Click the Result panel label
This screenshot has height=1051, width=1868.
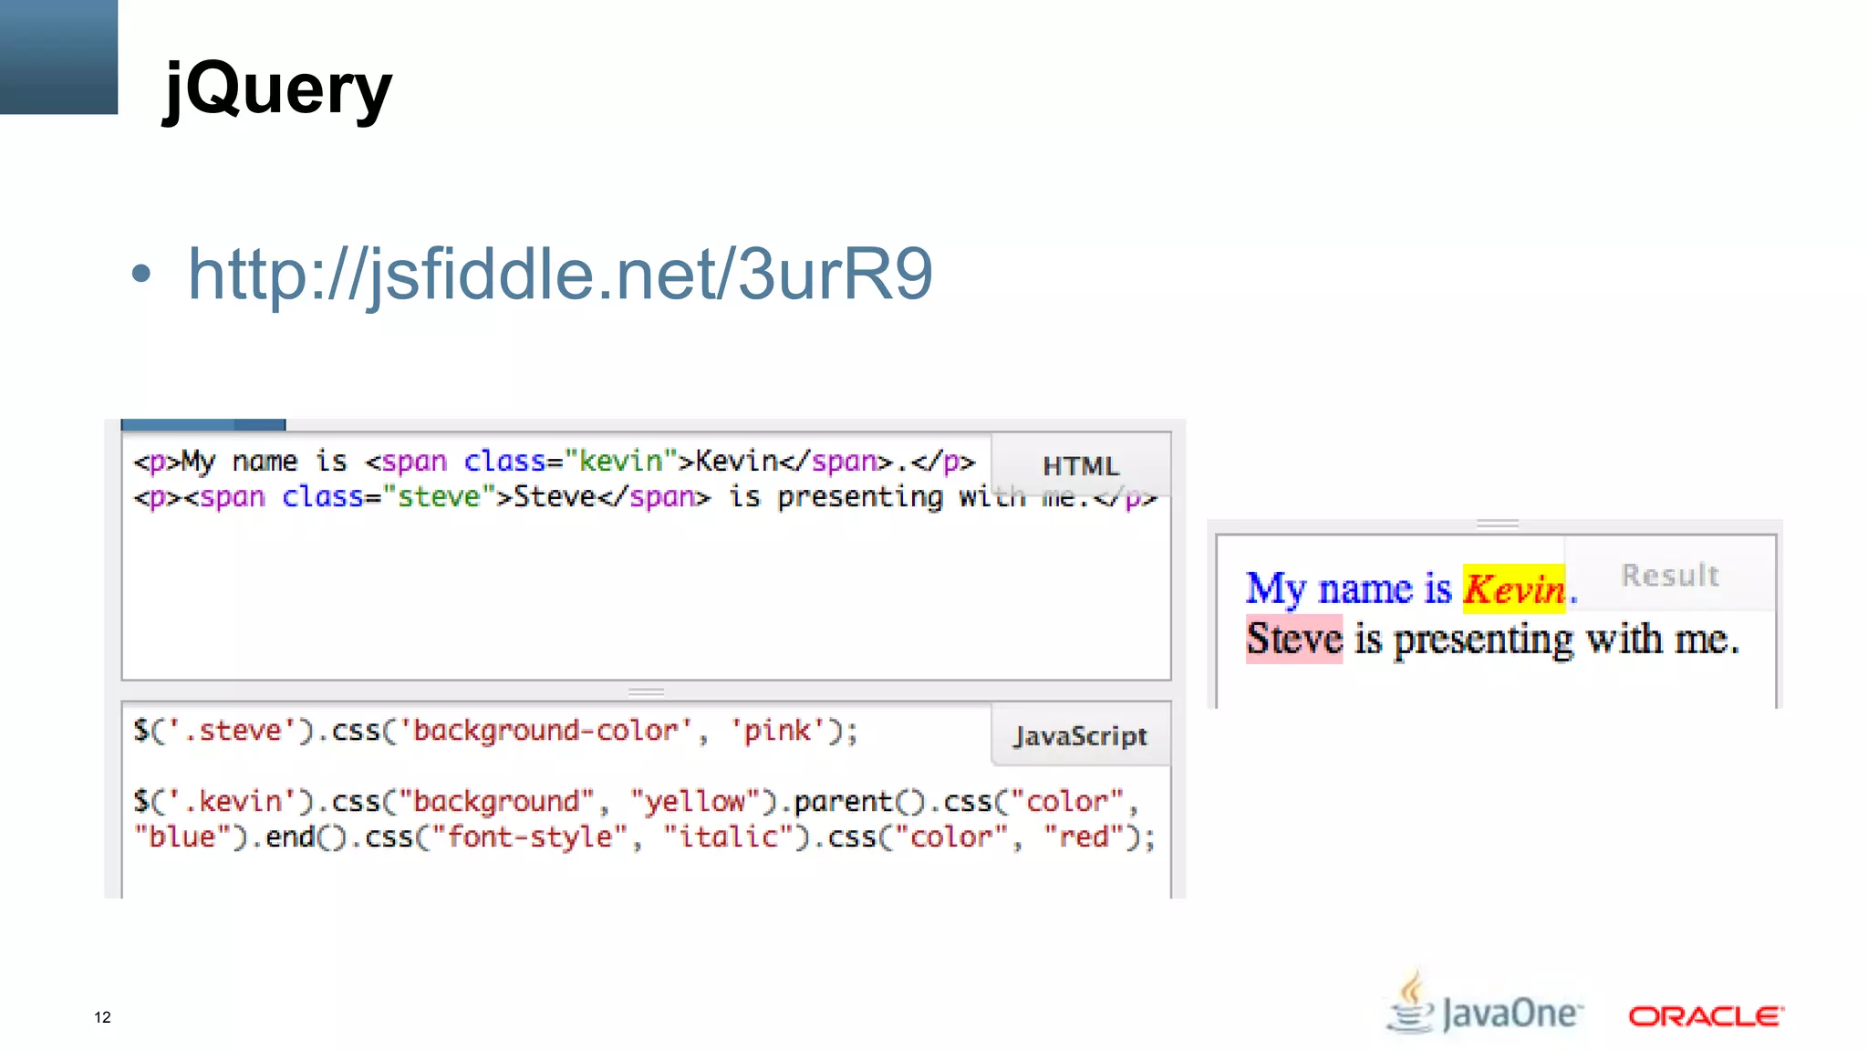coord(1670,576)
